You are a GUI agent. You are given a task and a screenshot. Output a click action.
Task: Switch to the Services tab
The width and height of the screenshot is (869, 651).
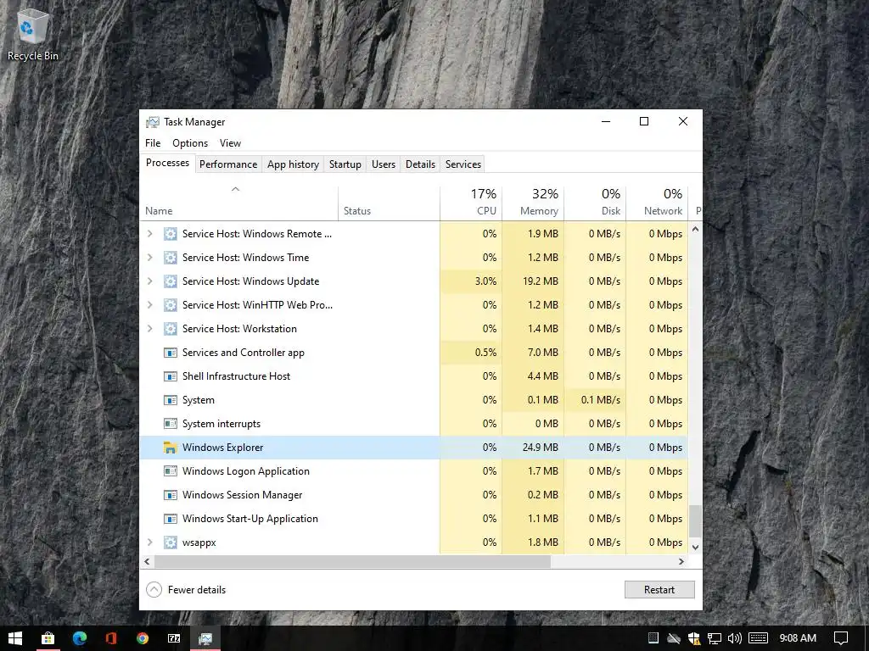(463, 164)
